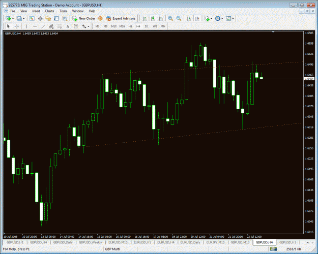The height and width of the screenshot is (254, 318).
Task: Launch the MetaEditor yellow diamond icon
Action: [x=100, y=19]
